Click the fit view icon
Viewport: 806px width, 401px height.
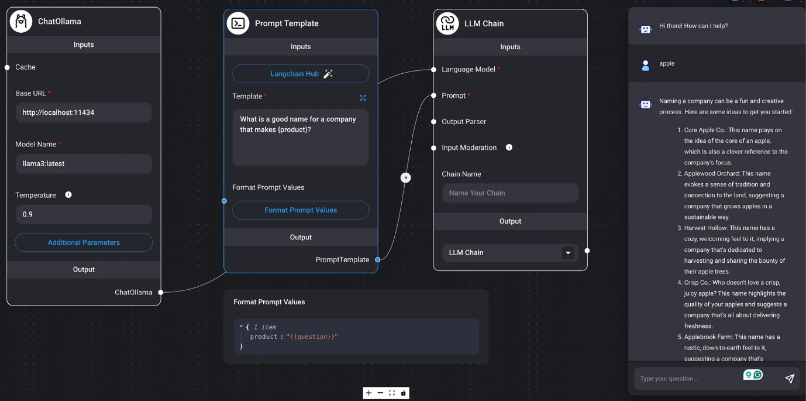[x=392, y=393]
